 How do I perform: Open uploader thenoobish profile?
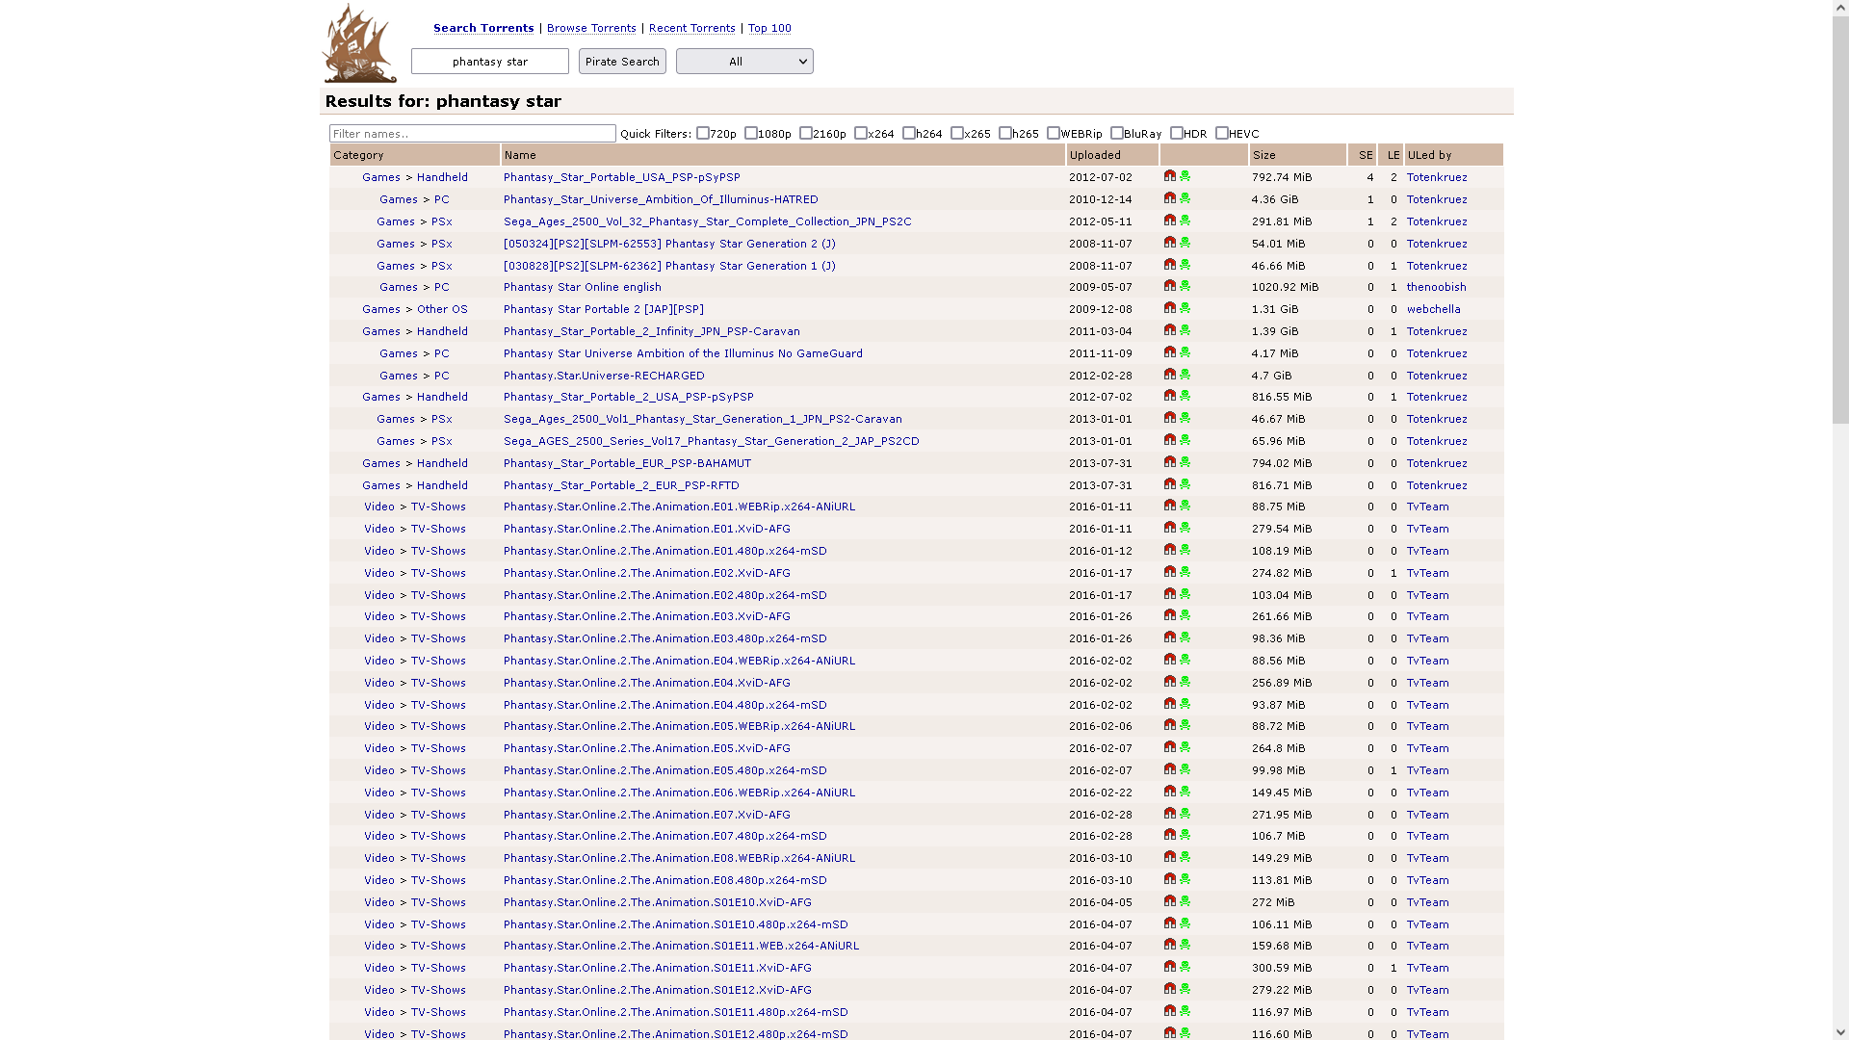click(x=1436, y=287)
